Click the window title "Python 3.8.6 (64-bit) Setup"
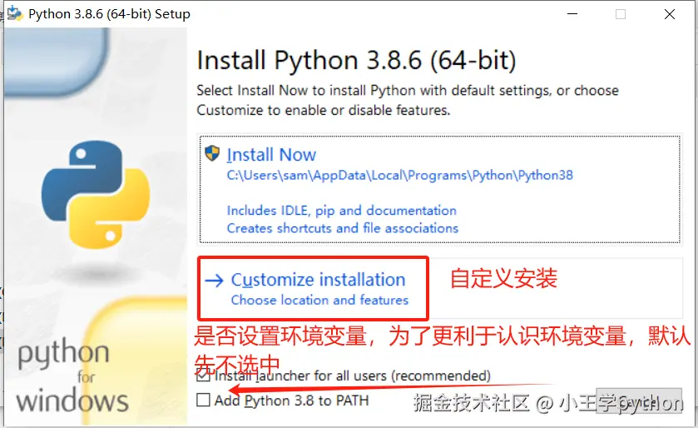This screenshot has height=428, width=698. (109, 14)
